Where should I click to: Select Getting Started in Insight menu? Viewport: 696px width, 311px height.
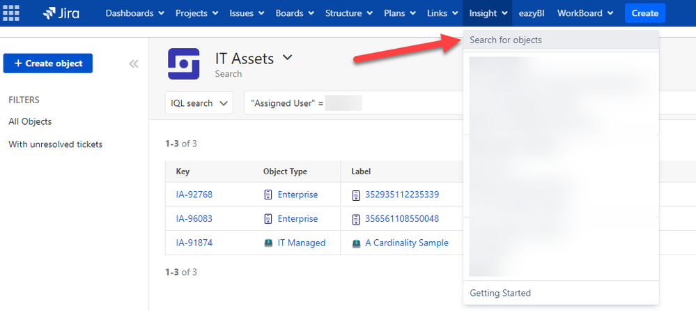[x=561, y=293]
